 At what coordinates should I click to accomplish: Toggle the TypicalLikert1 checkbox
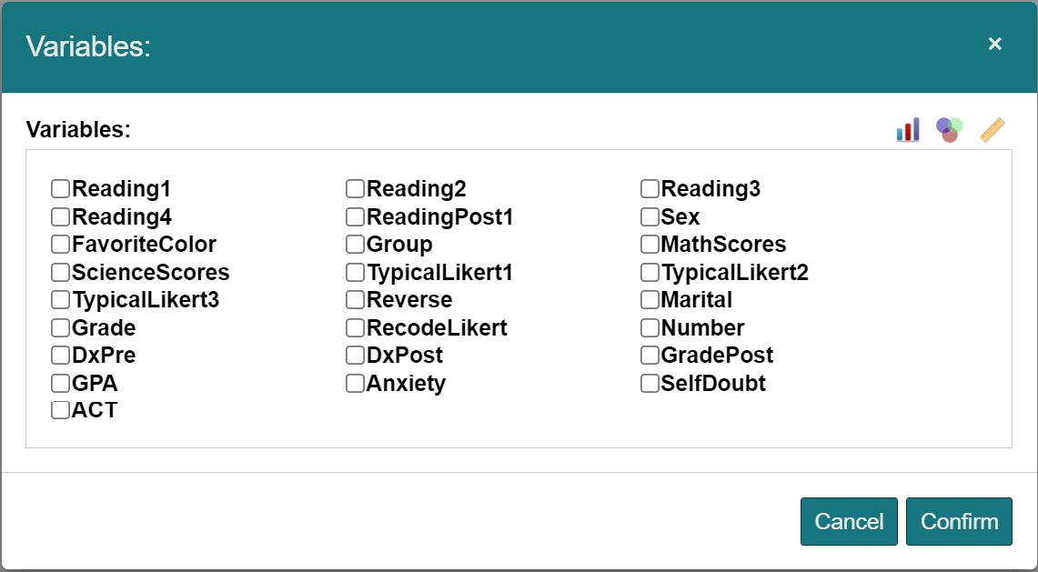point(355,273)
